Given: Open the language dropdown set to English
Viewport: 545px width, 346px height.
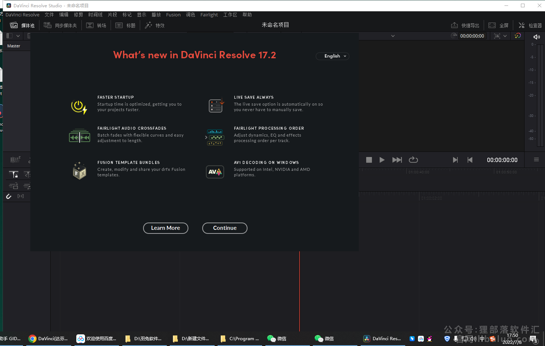Looking at the screenshot, I should tap(332, 56).
